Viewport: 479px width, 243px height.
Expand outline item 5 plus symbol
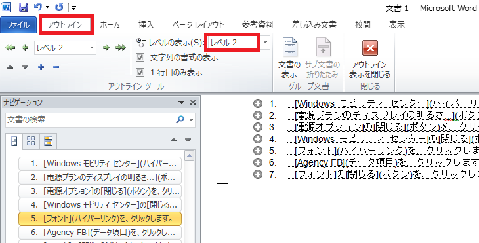click(258, 151)
